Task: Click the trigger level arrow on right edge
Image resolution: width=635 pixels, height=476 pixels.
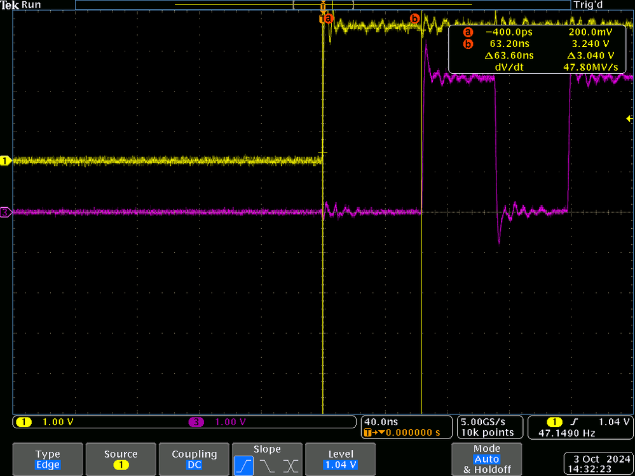Action: 629,119
